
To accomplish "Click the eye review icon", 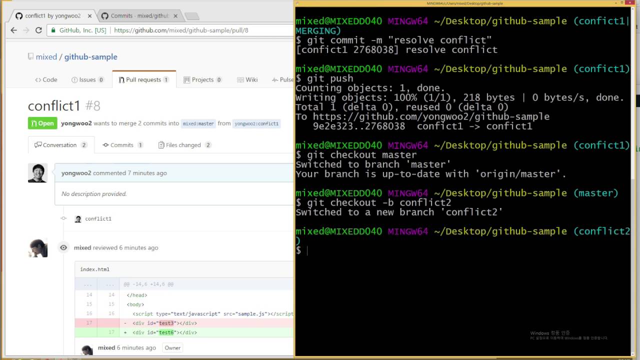I will (x=63, y=247).
